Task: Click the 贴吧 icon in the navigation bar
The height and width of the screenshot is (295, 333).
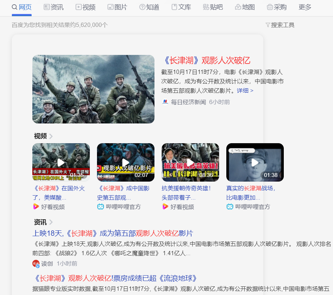Action: 205,7
